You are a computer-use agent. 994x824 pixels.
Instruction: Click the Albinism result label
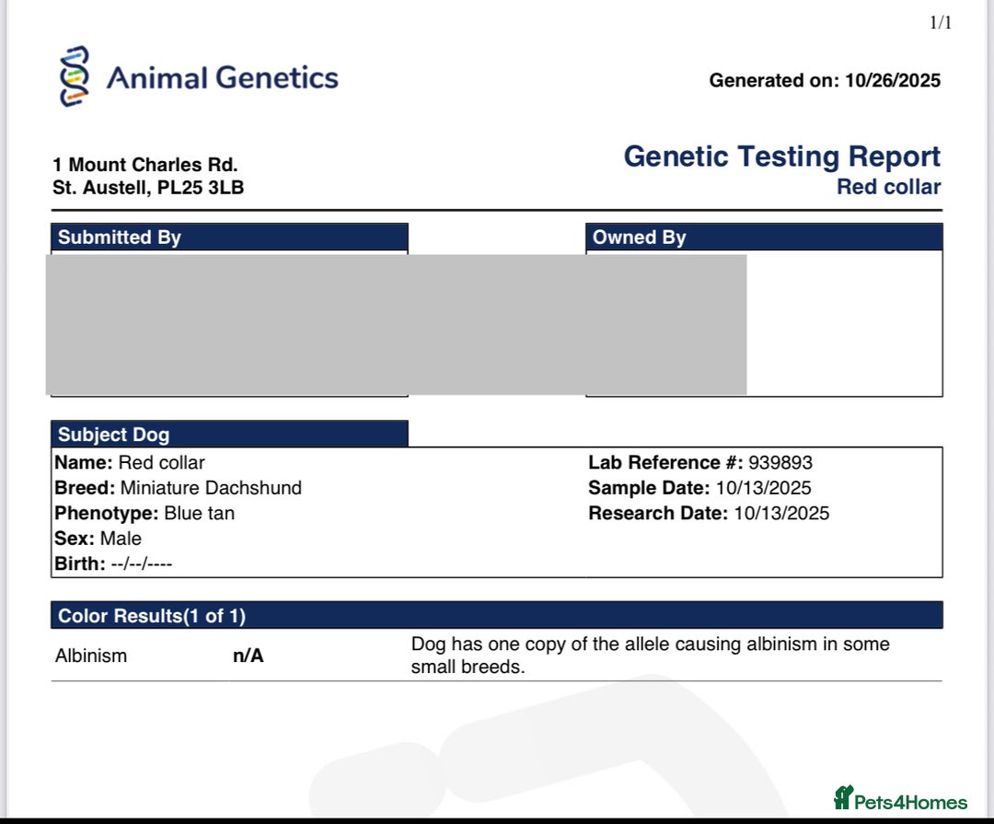[x=91, y=656]
